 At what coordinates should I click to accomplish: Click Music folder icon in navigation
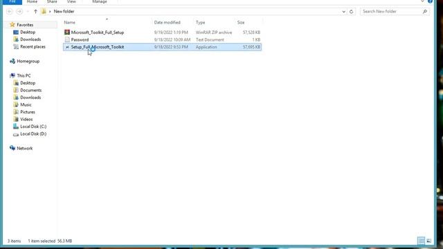pyautogui.click(x=16, y=104)
